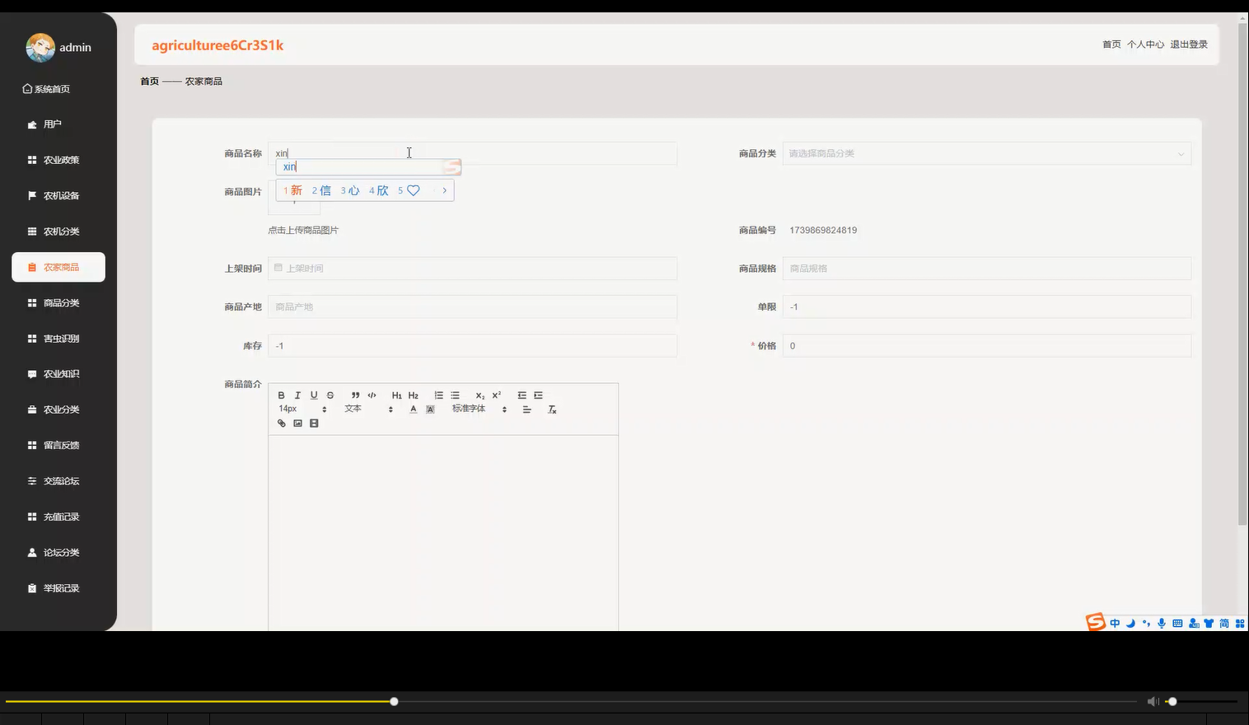1249x725 pixels.
Task: Open 充值记录 in the sidebar
Action: [58, 517]
